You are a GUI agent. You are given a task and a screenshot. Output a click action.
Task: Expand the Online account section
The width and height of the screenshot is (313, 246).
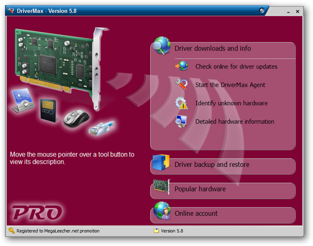click(x=223, y=215)
